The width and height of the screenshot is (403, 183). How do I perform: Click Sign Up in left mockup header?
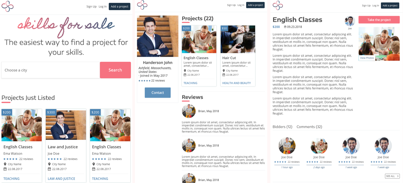(x=91, y=6)
